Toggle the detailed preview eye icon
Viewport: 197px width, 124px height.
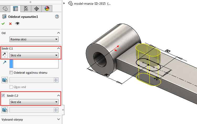17,24
